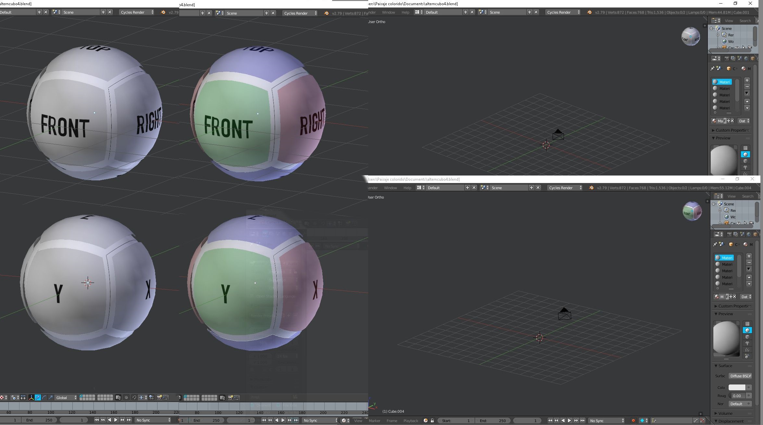Toggle auto keyframe record button
Viewport: 763px width, 425px height.
(x=633, y=421)
